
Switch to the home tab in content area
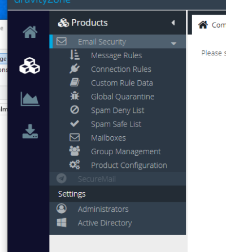coord(208,25)
